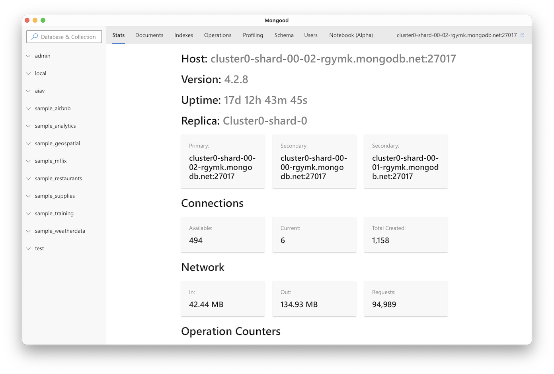Image resolution: width=554 pixels, height=374 pixels.
Task: Expand the sample_airbnb chevron
Action: pyautogui.click(x=28, y=108)
